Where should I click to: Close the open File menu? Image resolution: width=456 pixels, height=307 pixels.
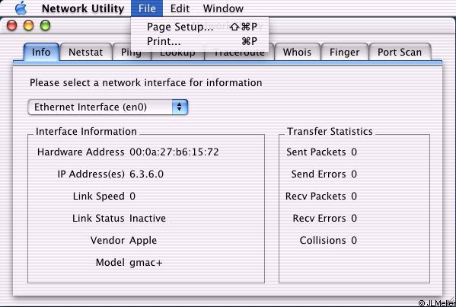tap(147, 8)
